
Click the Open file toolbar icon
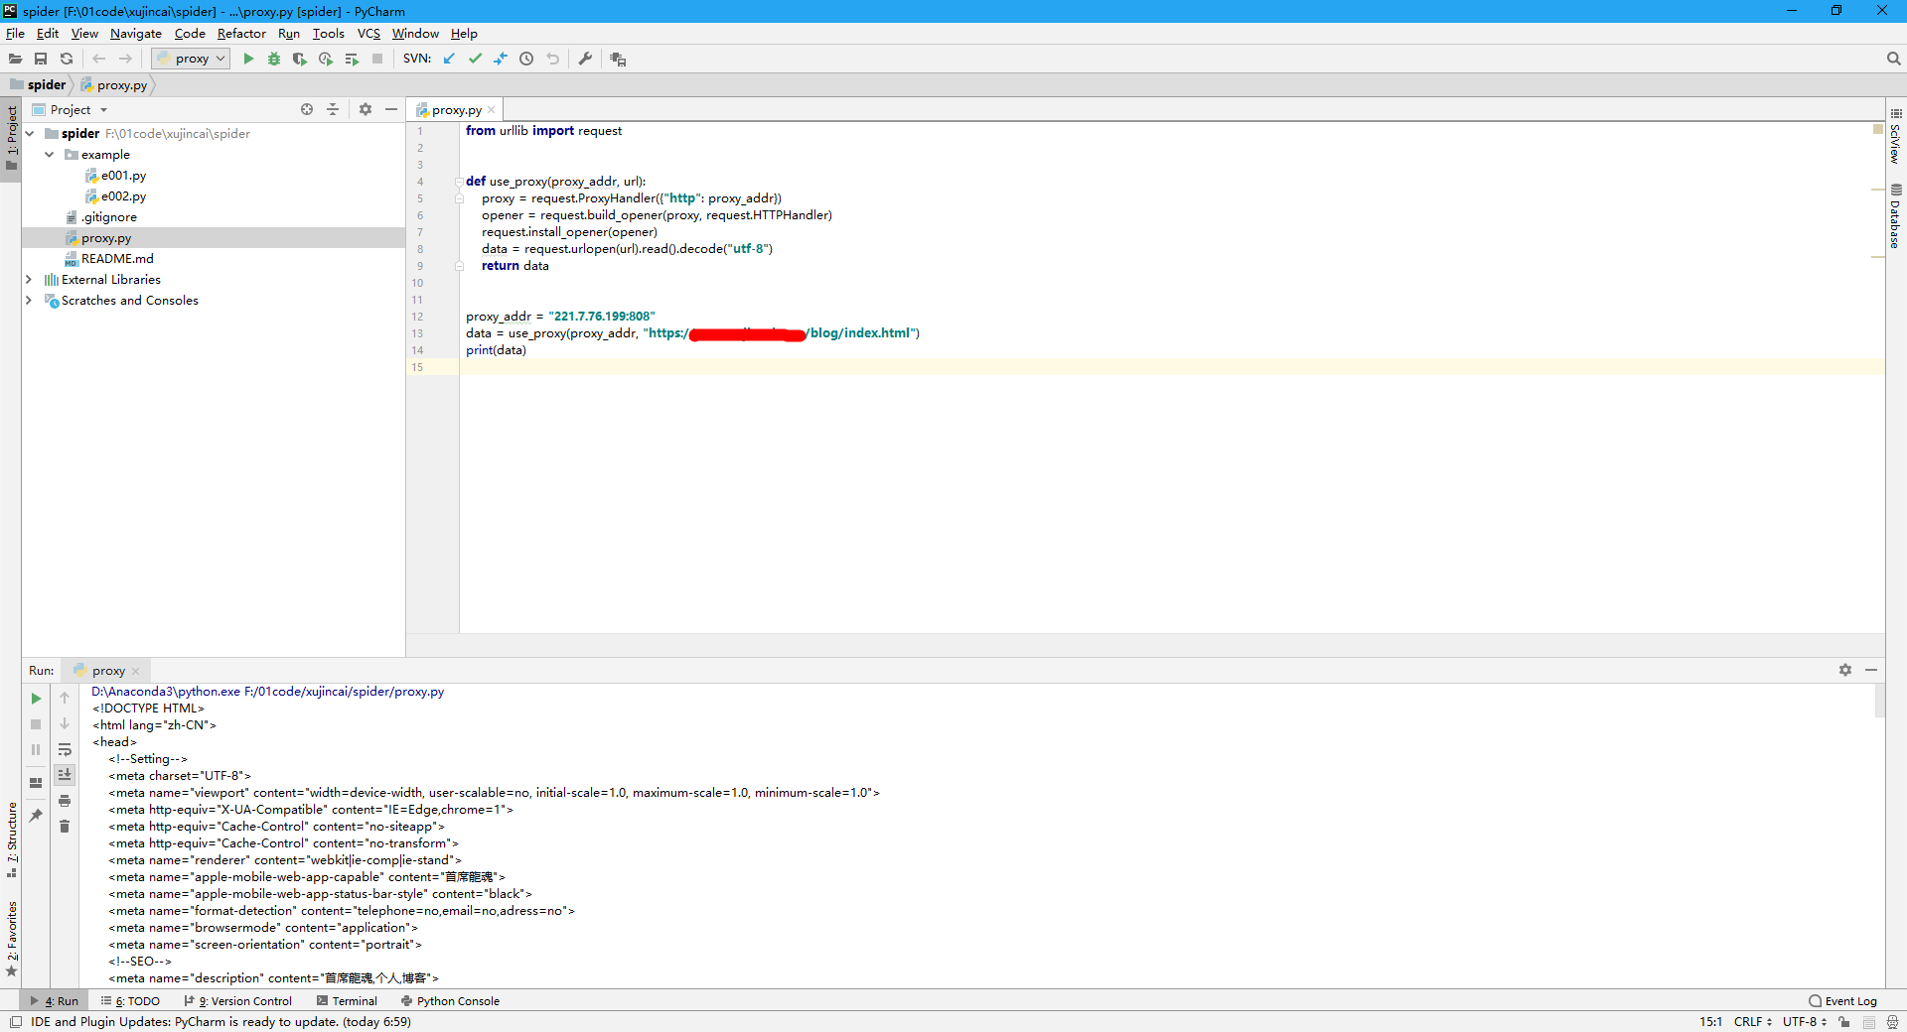(15, 59)
